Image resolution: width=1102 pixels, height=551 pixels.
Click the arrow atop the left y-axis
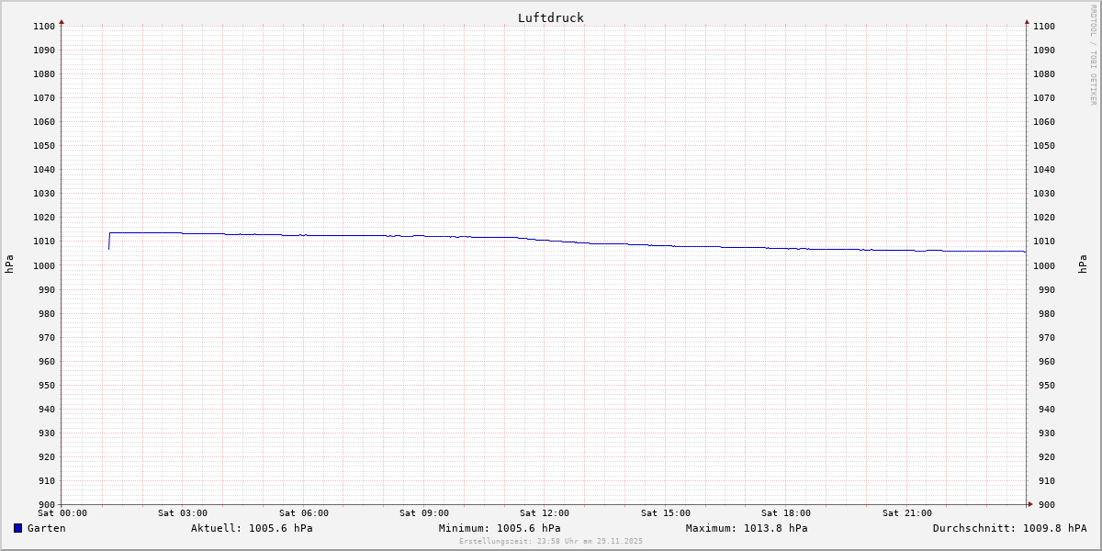pos(62,21)
